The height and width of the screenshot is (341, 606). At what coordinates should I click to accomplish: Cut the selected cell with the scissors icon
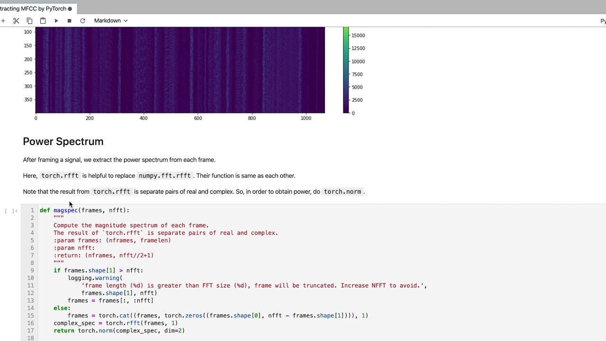click(x=16, y=21)
